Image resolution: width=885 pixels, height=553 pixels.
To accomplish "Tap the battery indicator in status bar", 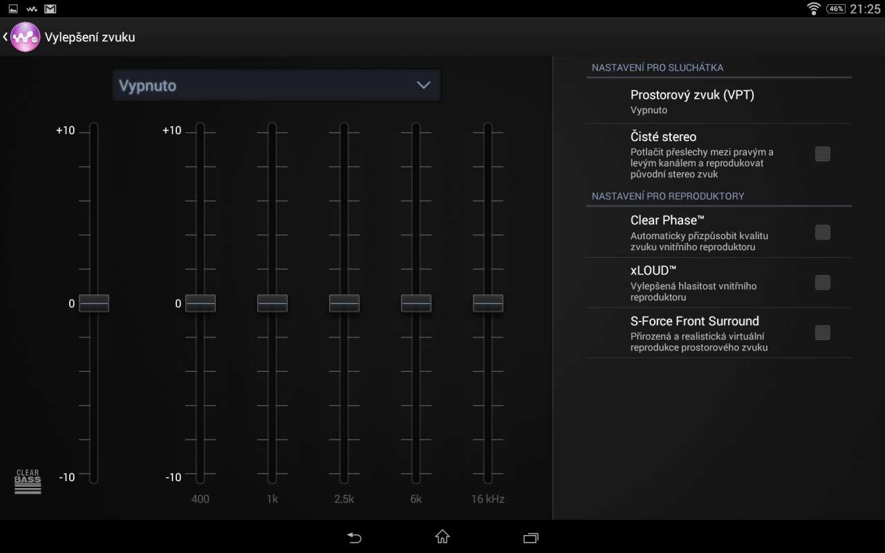I will (x=836, y=9).
